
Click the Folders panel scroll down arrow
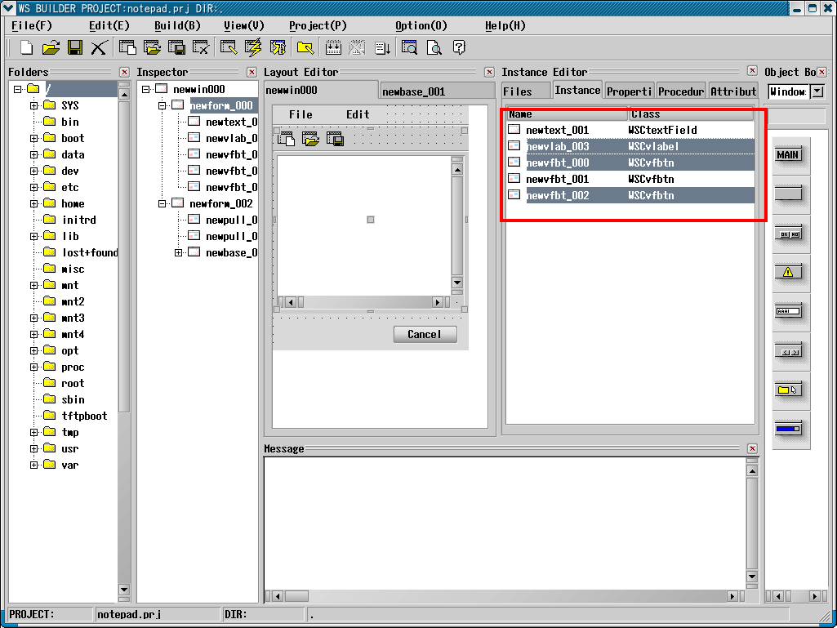(x=124, y=590)
